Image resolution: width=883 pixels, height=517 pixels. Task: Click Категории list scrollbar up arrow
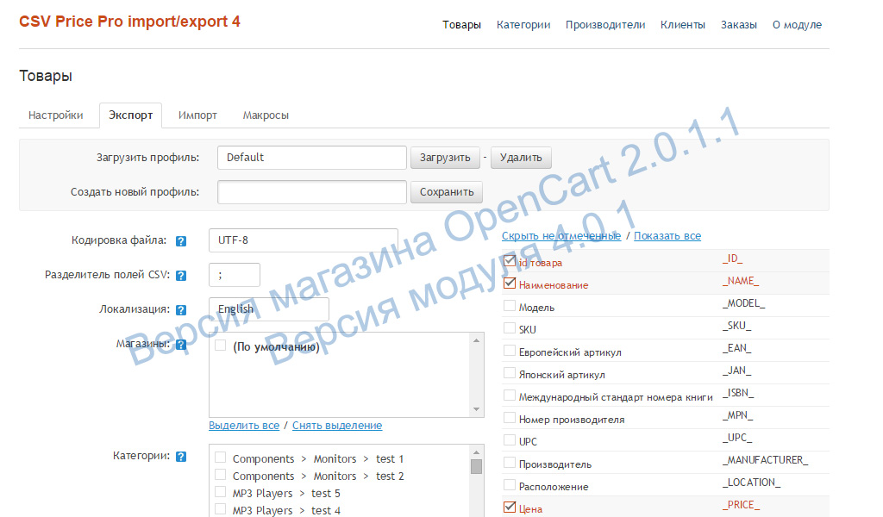tap(476, 452)
